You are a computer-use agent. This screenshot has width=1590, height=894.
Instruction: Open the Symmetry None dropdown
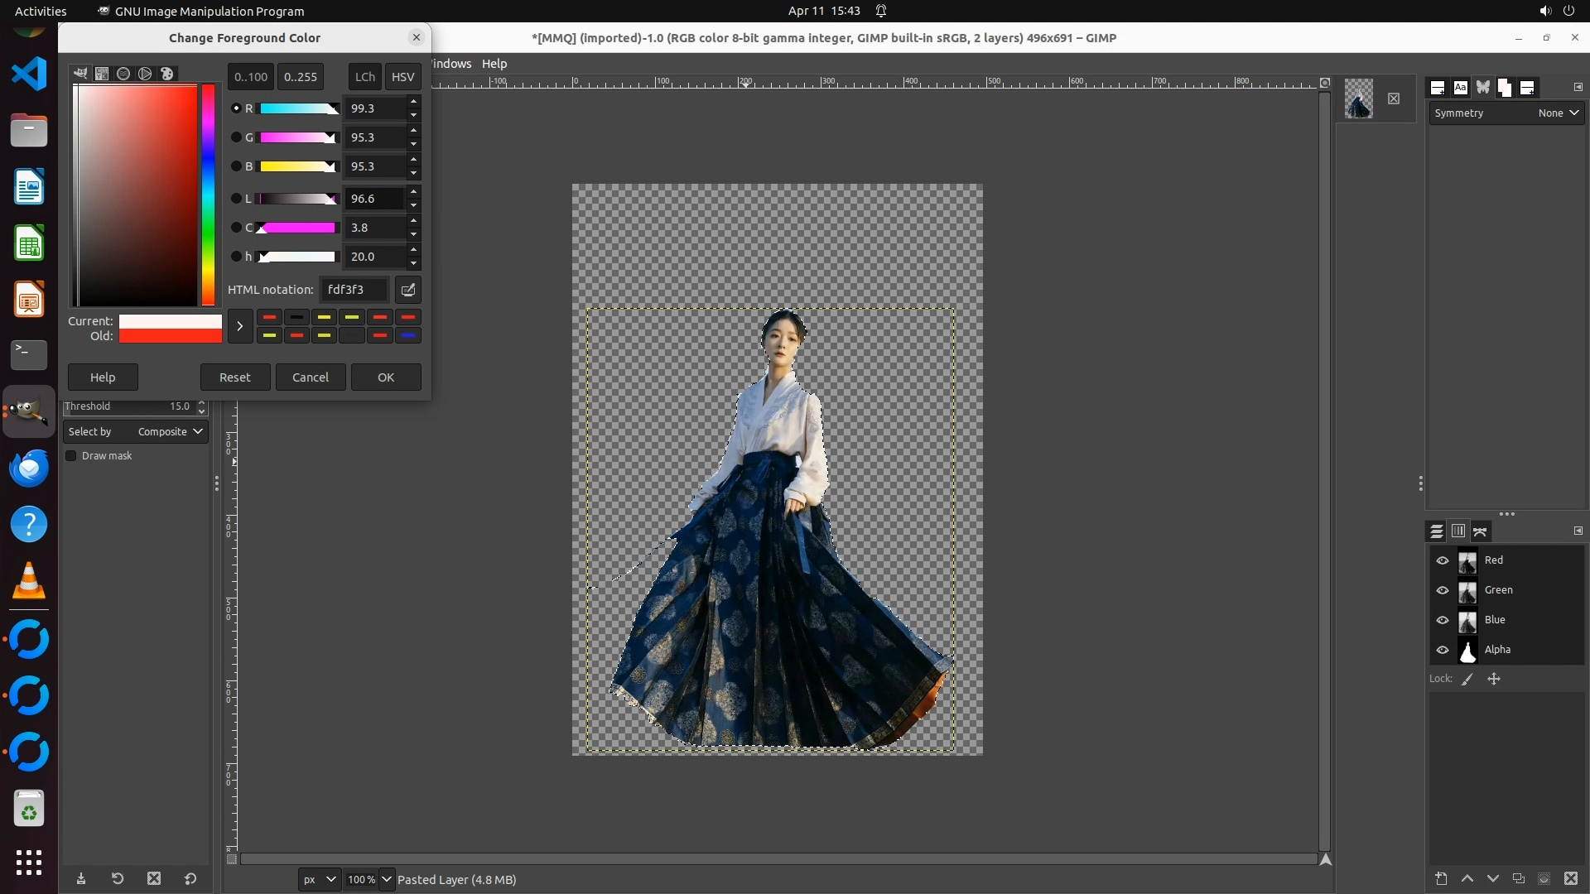(x=1559, y=113)
